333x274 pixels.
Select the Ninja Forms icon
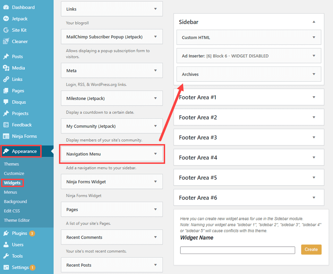coord(6,136)
